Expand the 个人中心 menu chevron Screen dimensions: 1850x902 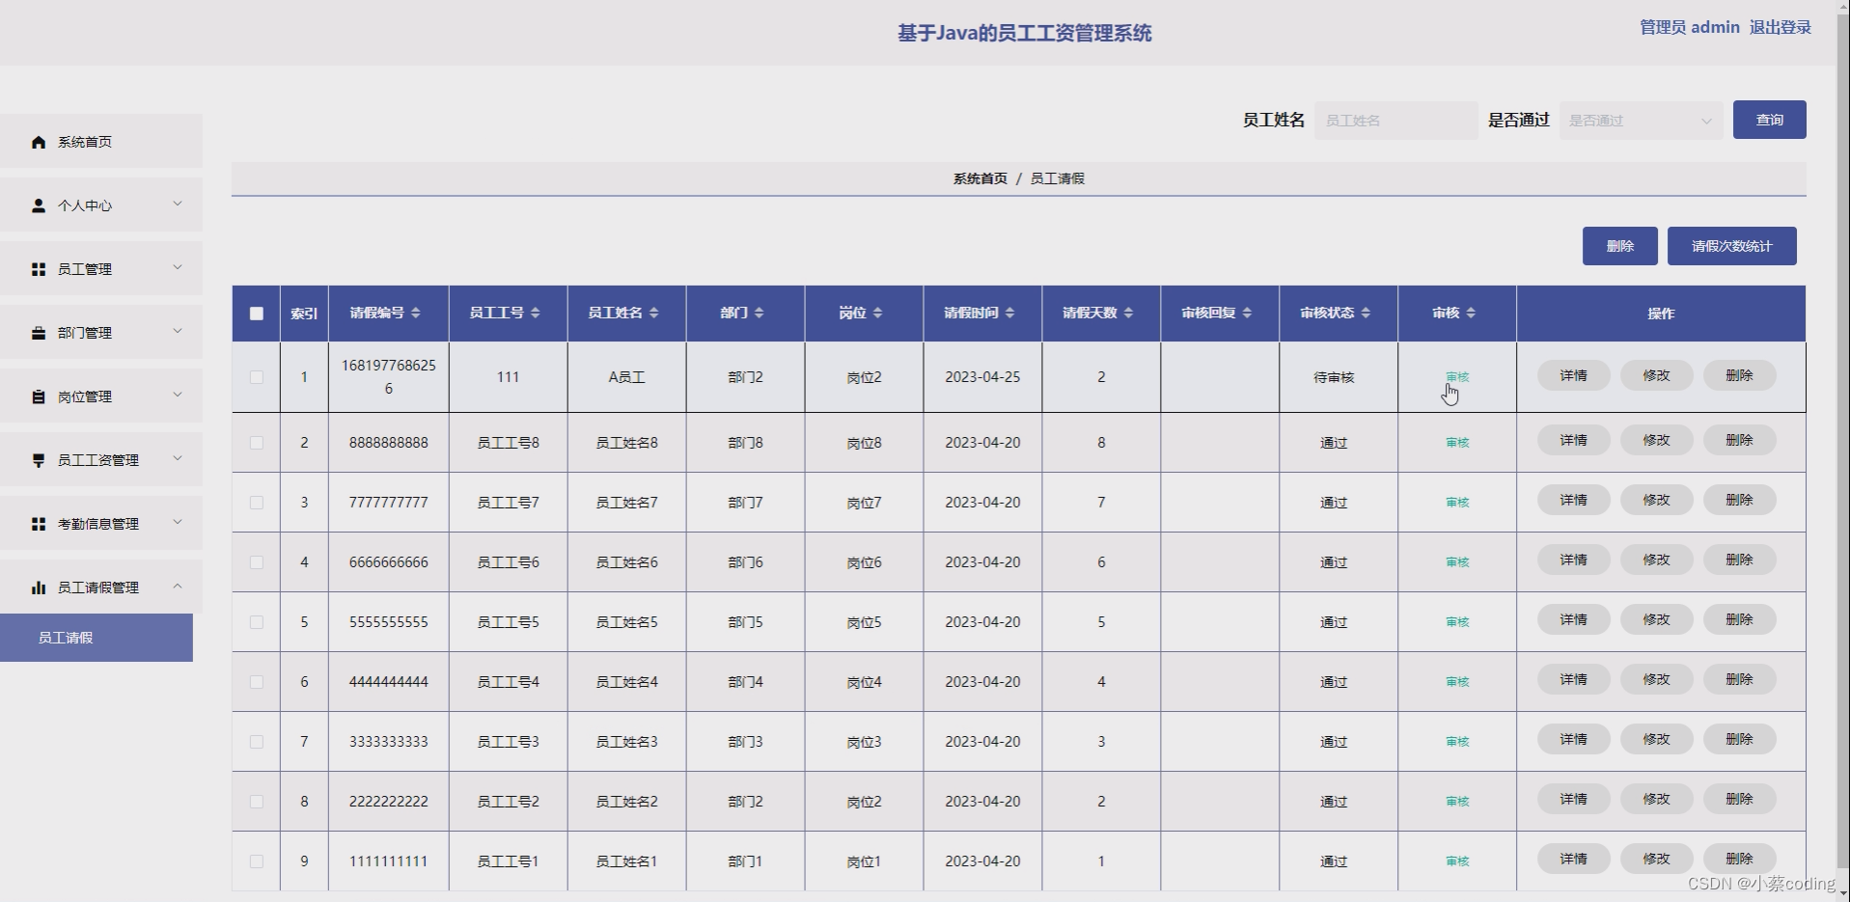coord(178,204)
